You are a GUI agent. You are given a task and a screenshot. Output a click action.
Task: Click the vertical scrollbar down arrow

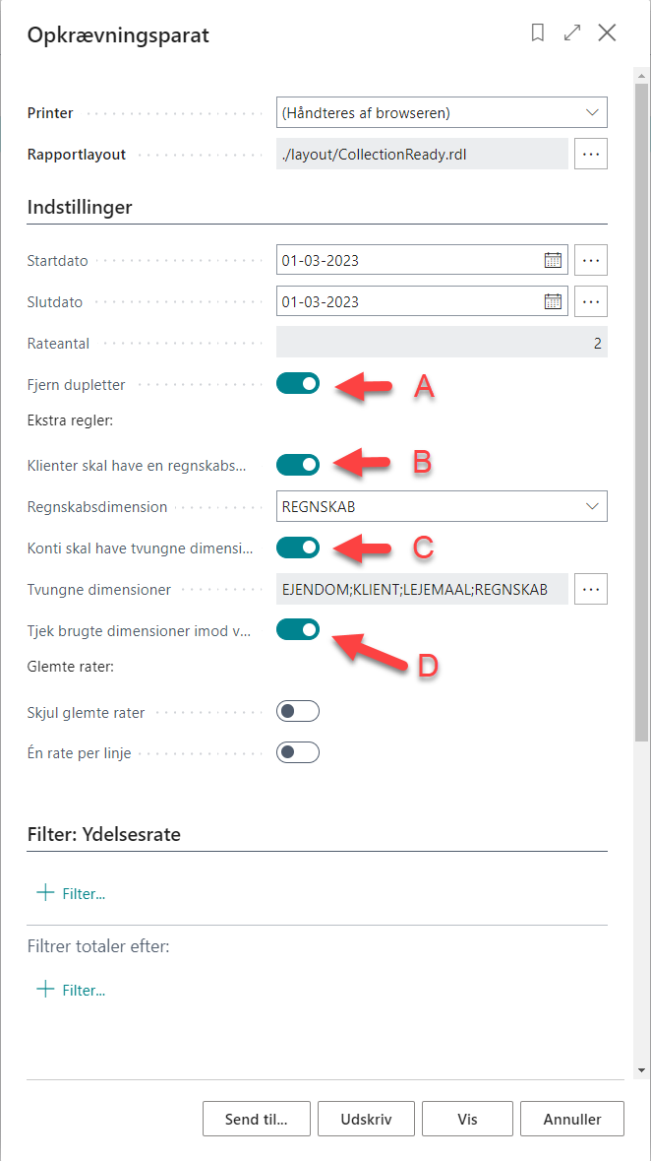point(642,1070)
